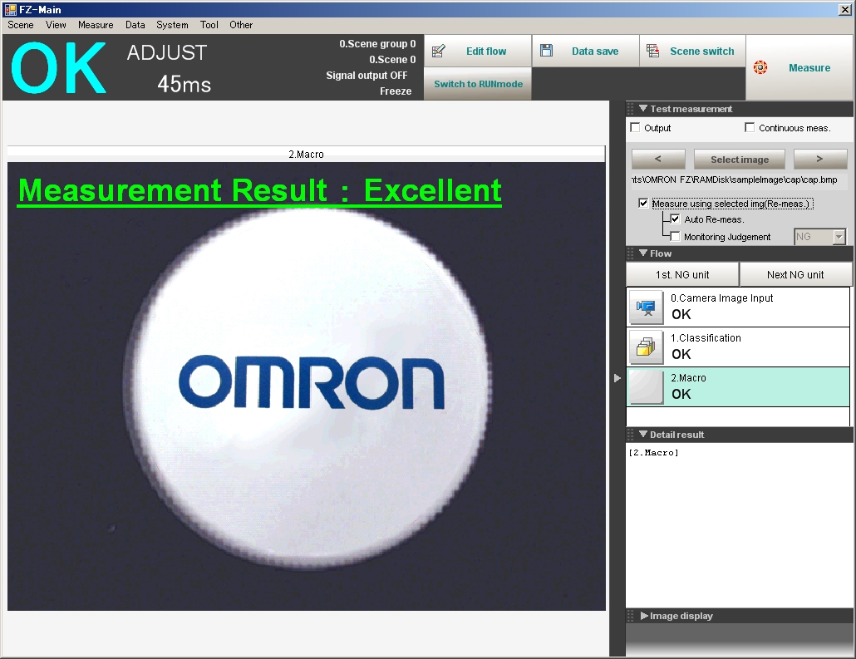
Task: Uncheck Measure using selected img(Re-meas.)
Action: (x=643, y=203)
